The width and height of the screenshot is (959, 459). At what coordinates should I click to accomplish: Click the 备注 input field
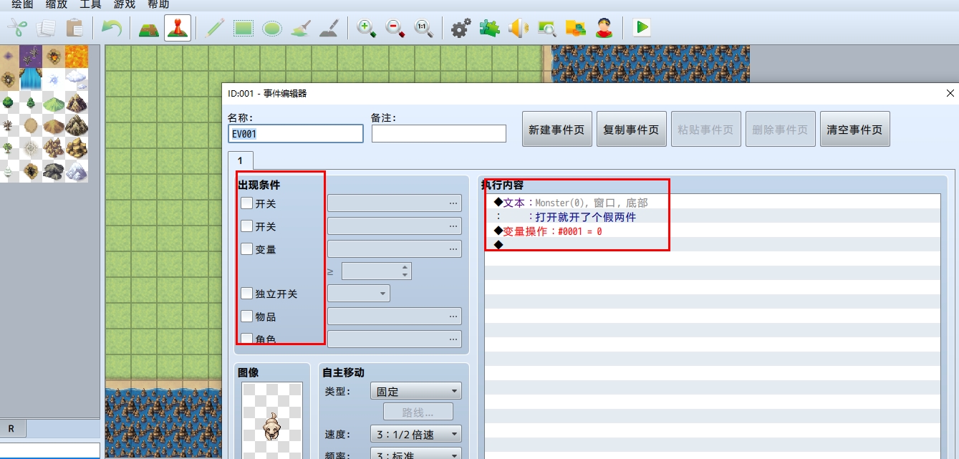pyautogui.click(x=439, y=133)
